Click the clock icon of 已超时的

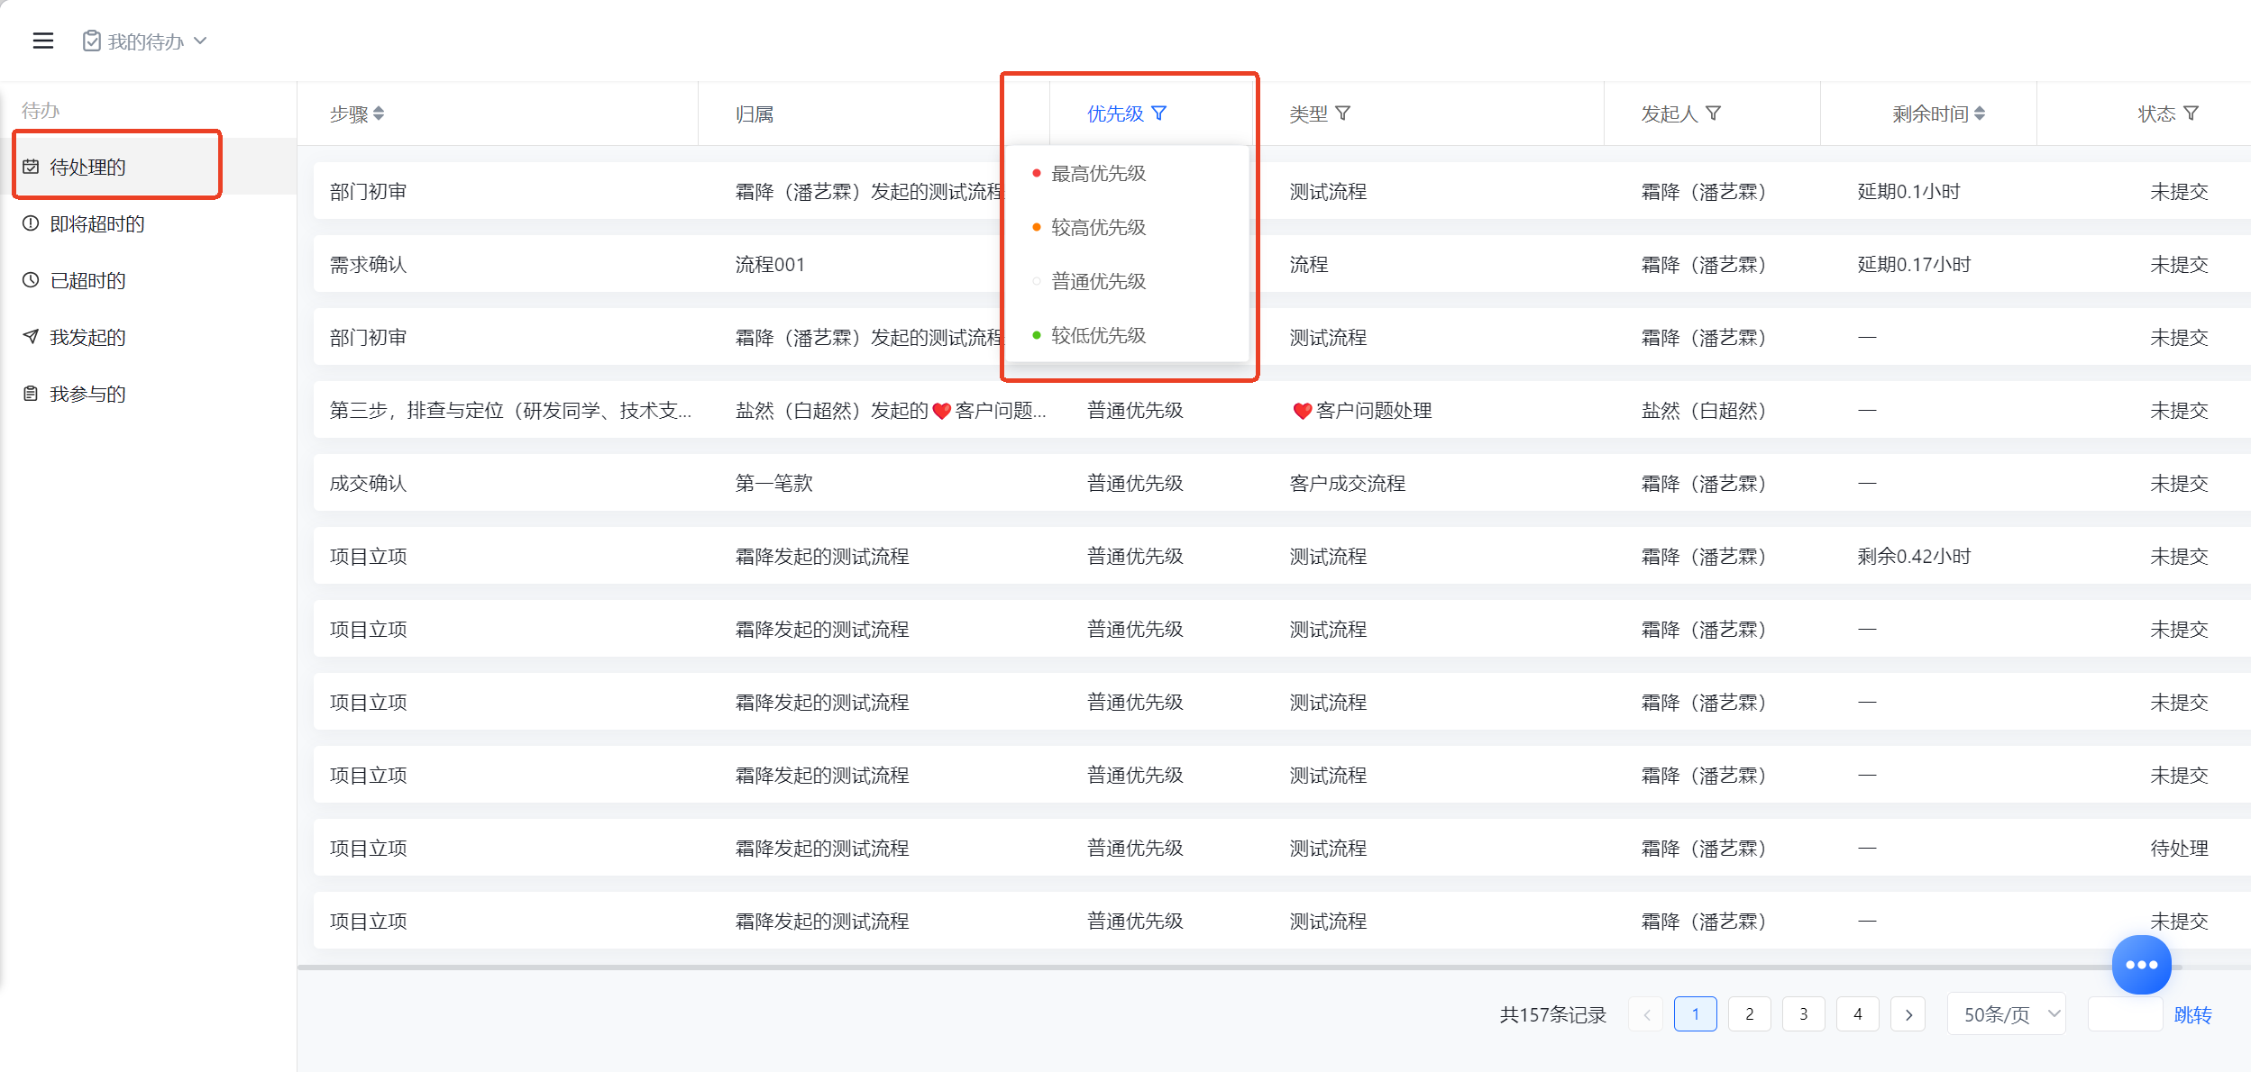click(31, 280)
